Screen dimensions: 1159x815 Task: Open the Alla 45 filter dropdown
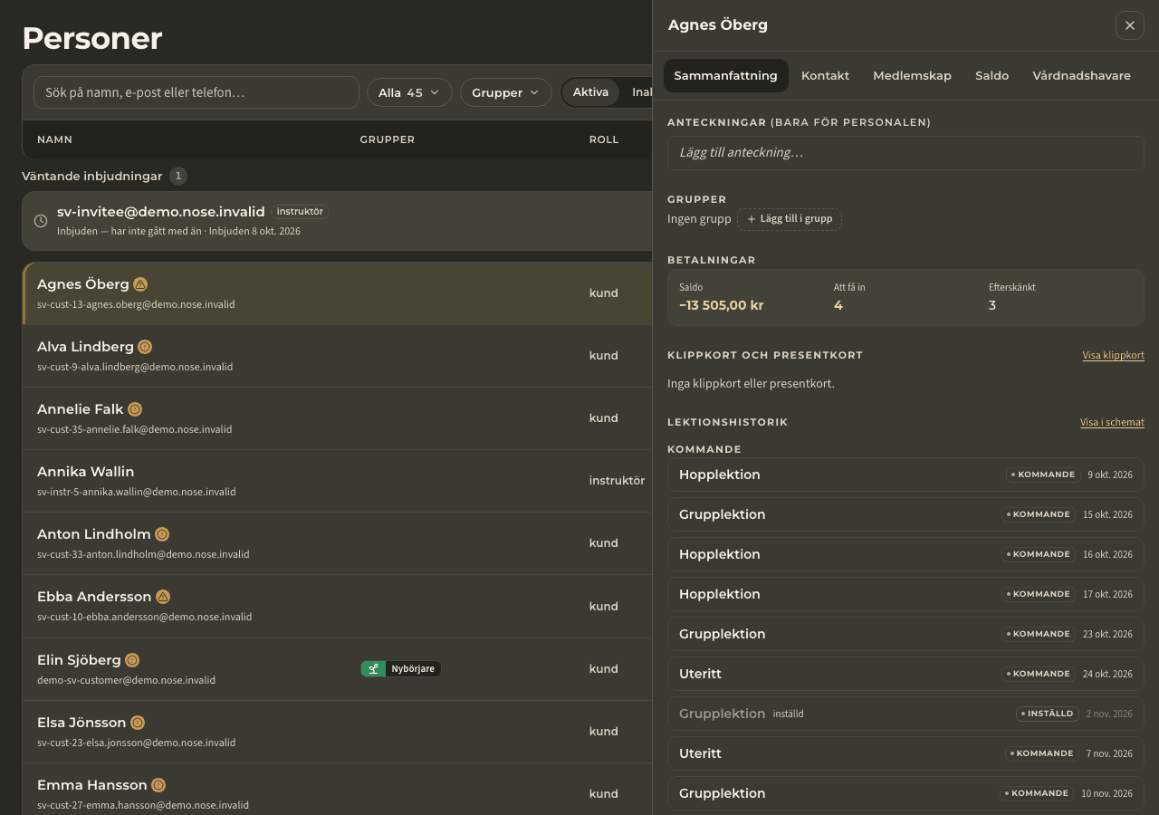409,92
